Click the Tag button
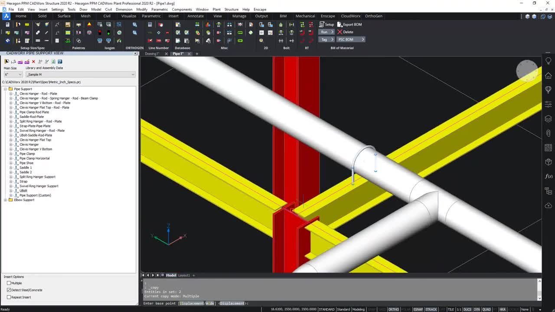The width and height of the screenshot is (555, 312). click(324, 39)
